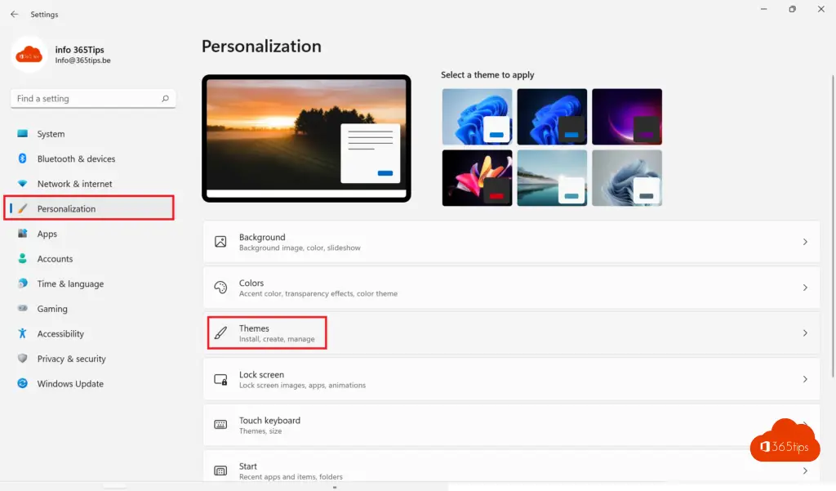Click the Accounts person icon

coord(22,259)
